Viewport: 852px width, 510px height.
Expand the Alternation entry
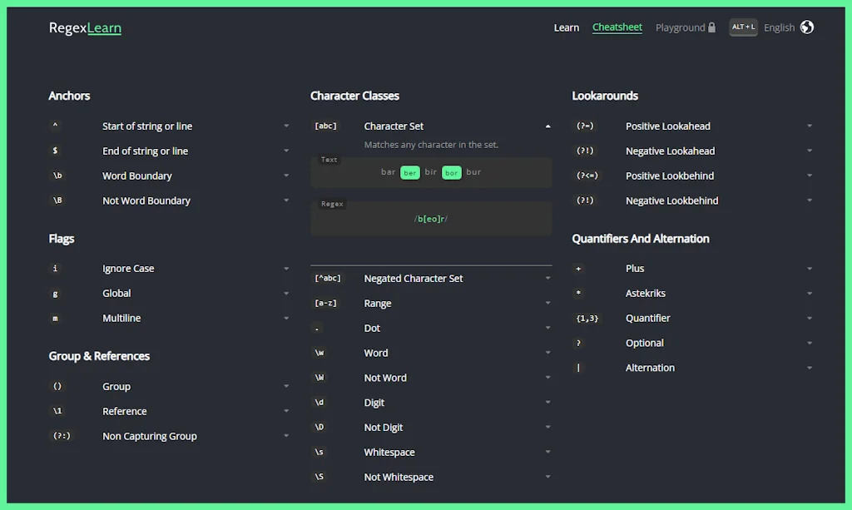(x=810, y=367)
